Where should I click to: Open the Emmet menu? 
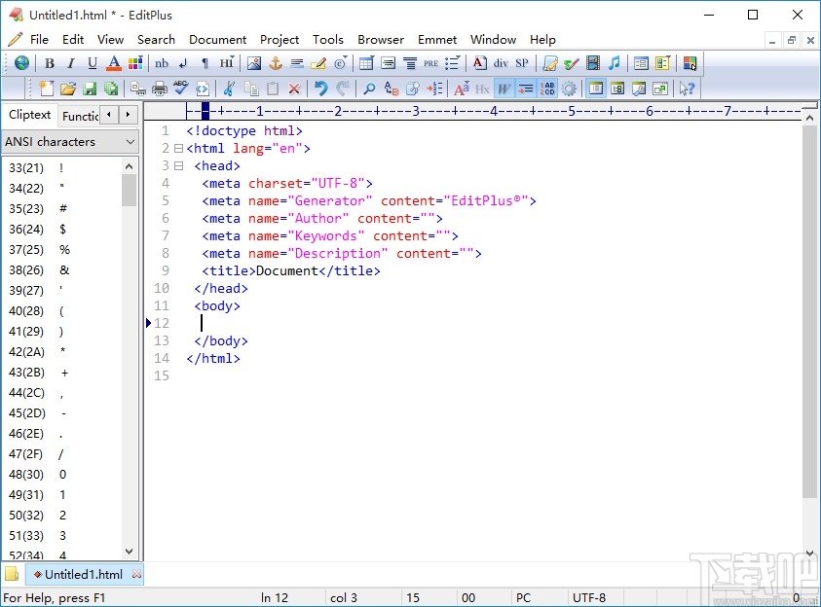coord(437,40)
